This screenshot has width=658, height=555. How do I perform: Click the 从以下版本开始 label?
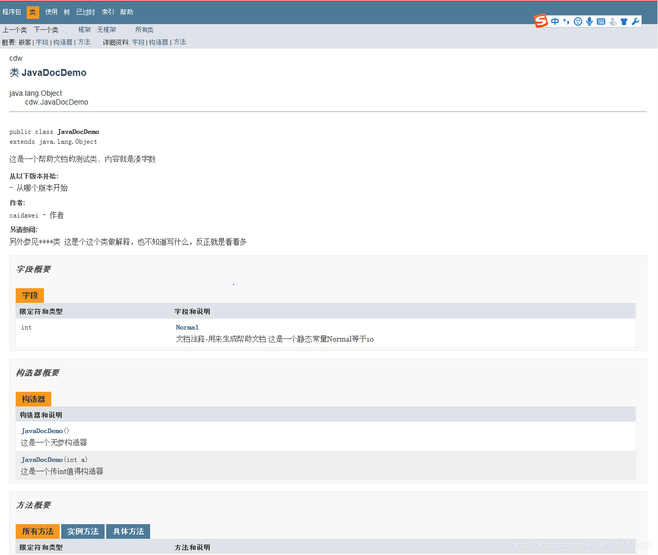[x=34, y=176]
